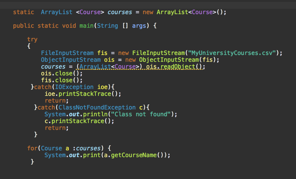The image size is (296, 179).
Task: Click the "Class not found" string
Action: (x=141, y=114)
